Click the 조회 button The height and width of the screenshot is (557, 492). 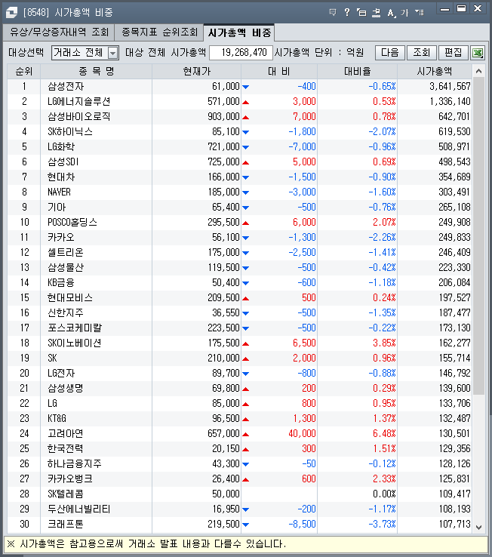421,53
